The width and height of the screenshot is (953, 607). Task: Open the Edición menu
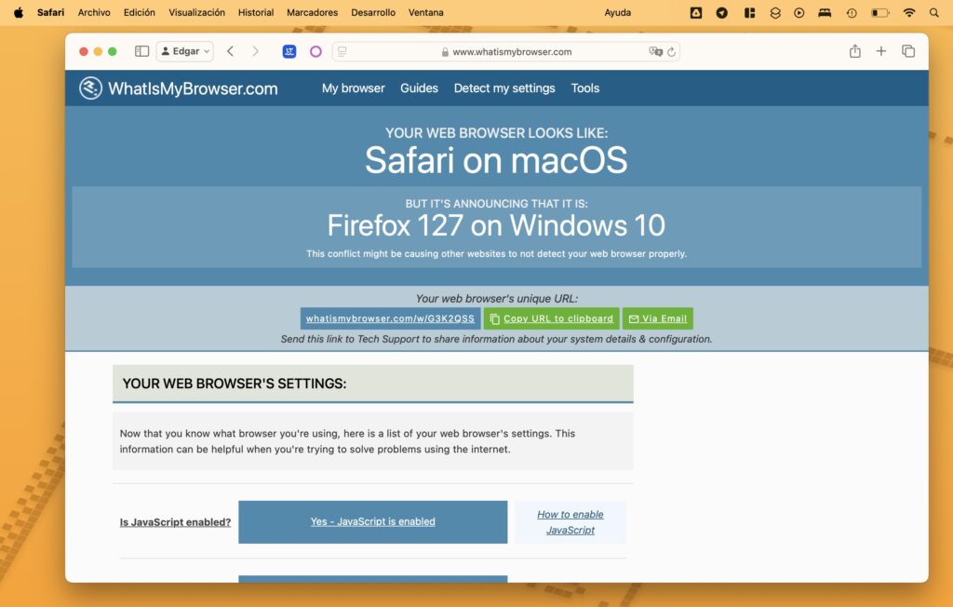coord(140,12)
